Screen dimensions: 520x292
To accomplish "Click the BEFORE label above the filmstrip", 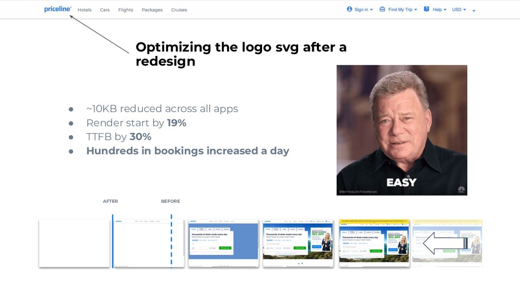I will coord(171,201).
